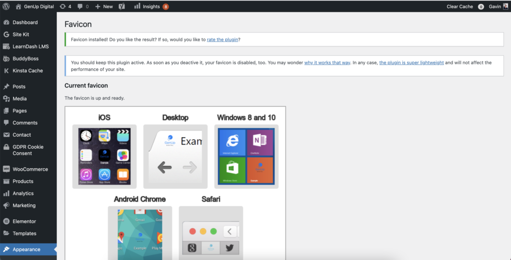This screenshot has height=260, width=511.
Task: Open the Yoast SEO icon in admin bar
Action: coord(122,6)
